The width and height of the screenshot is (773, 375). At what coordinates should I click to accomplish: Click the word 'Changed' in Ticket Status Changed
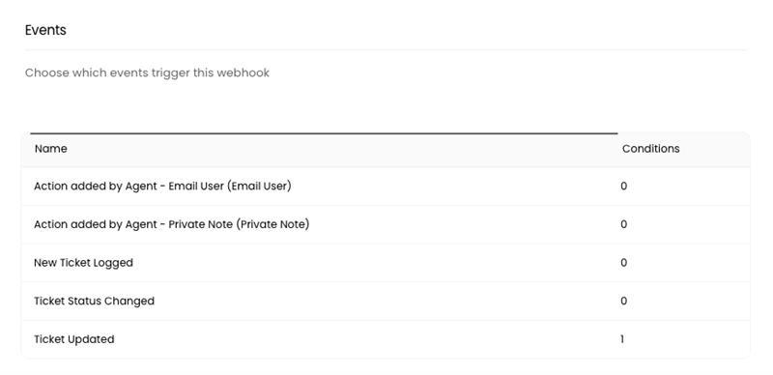click(x=133, y=301)
